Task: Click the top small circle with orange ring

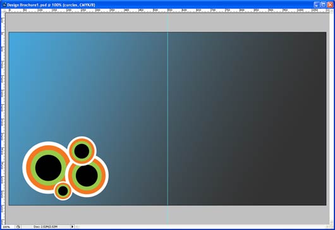Action: (82, 151)
